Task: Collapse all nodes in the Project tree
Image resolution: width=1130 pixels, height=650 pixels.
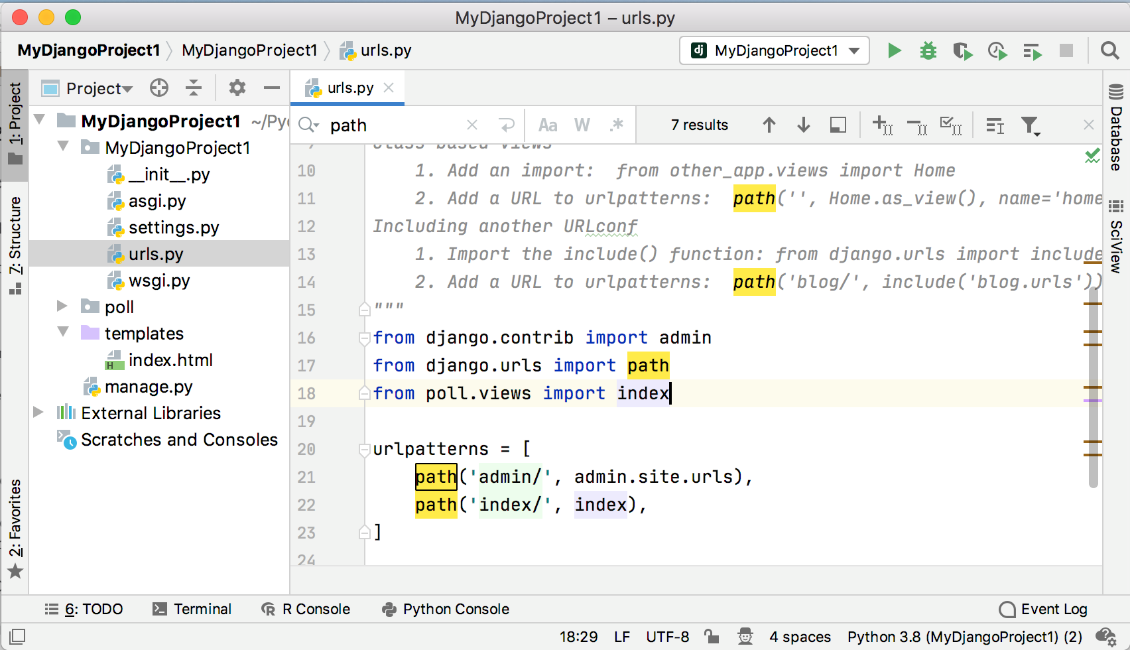Action: [194, 88]
